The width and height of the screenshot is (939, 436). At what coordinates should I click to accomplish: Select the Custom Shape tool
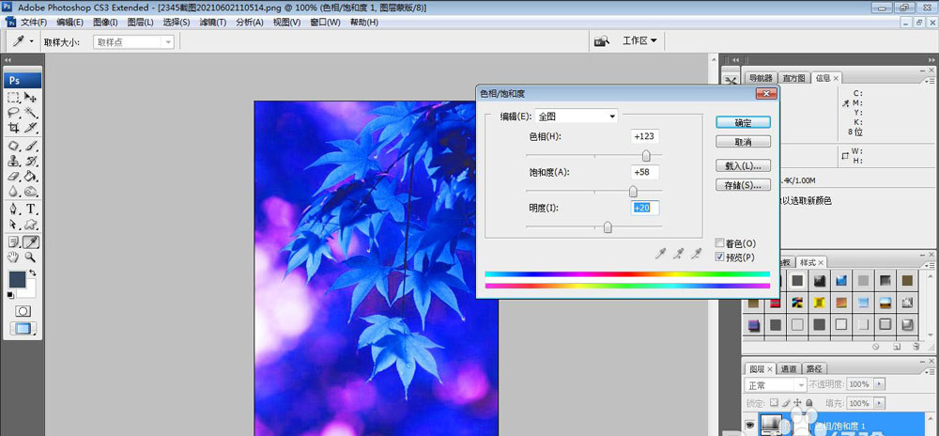coord(31,225)
